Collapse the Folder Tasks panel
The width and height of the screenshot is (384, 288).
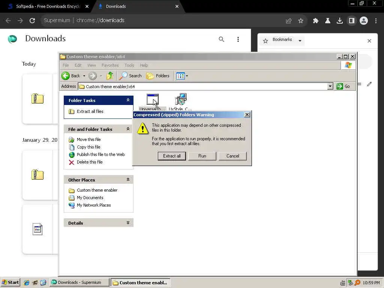tap(128, 100)
